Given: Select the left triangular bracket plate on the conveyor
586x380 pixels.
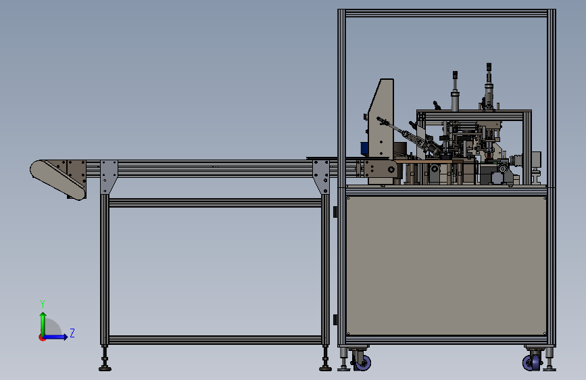Looking at the screenshot, I should [109, 176].
